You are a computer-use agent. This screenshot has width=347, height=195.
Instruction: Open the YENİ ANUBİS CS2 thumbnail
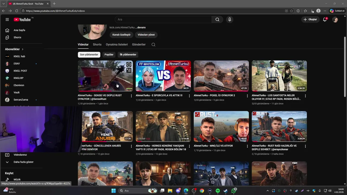pyautogui.click(x=107, y=126)
